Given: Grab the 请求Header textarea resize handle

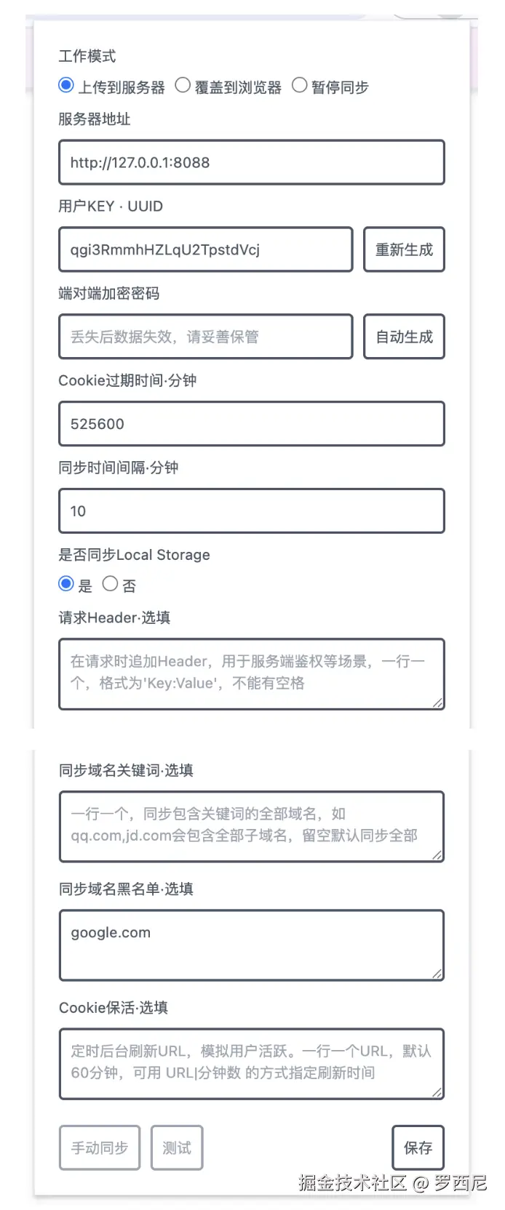Looking at the screenshot, I should [x=437, y=702].
